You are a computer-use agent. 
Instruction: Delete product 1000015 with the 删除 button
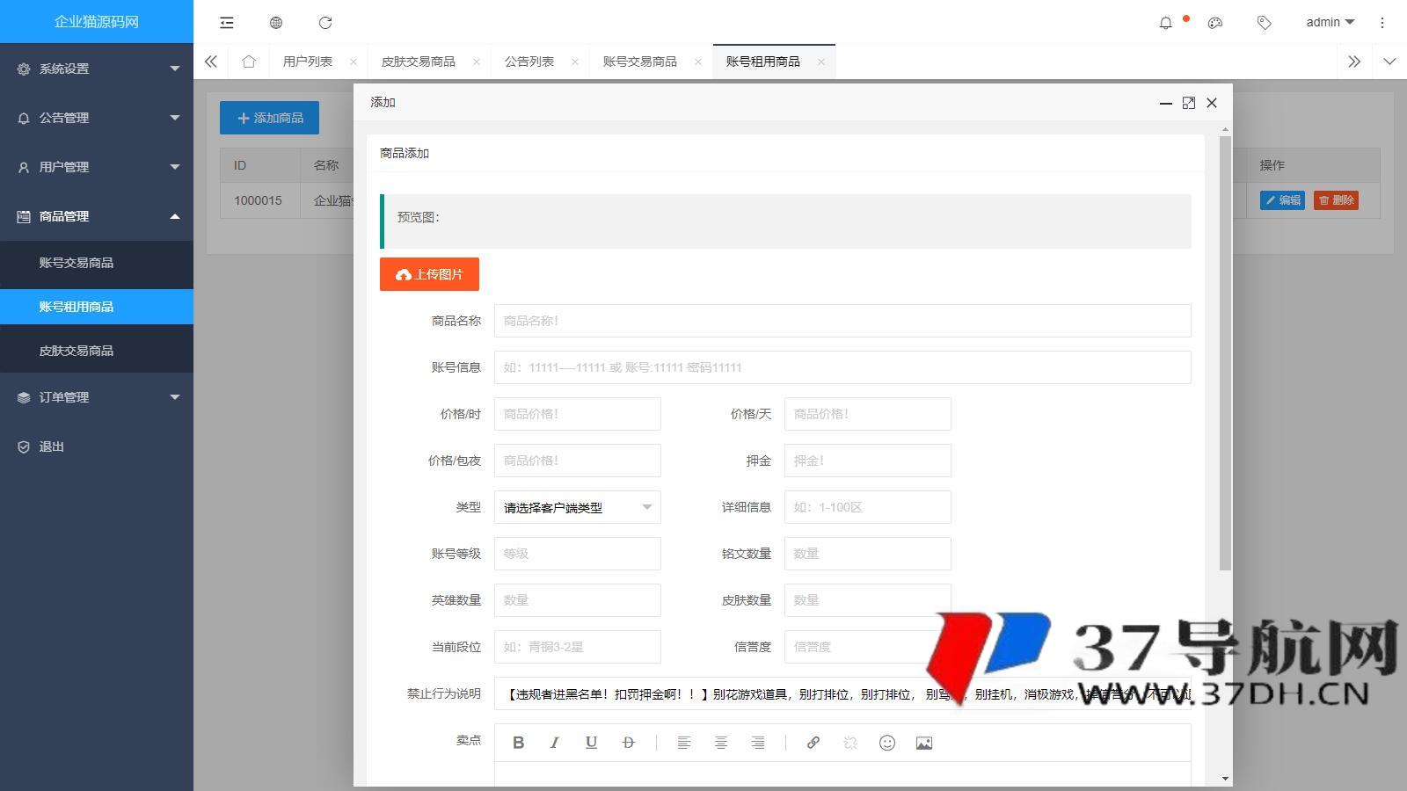1336,200
